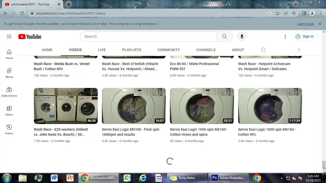Click the browser address bar URL

(x=71, y=13)
